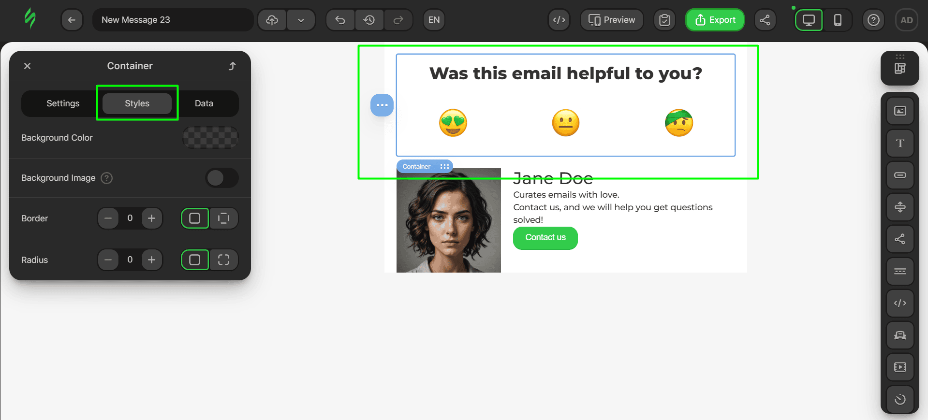928x420 pixels.
Task: Click the undo arrow icon
Action: (340, 20)
